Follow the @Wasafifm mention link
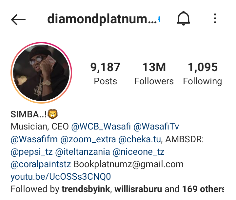 click(34, 139)
